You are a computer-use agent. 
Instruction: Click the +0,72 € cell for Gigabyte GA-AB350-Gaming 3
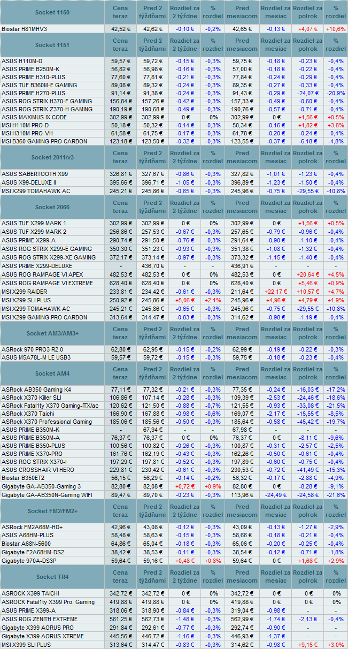(x=185, y=486)
